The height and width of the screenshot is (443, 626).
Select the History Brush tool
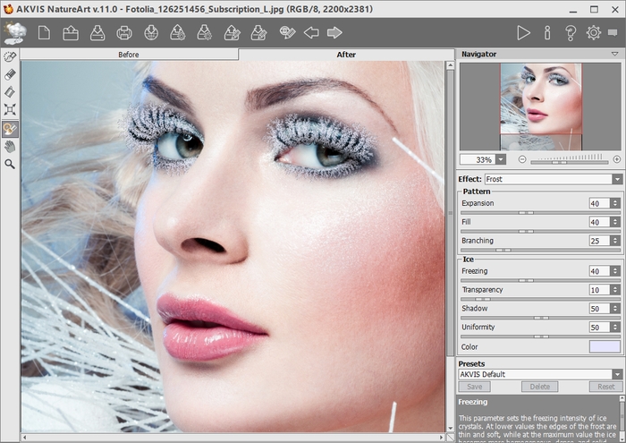pyautogui.click(x=10, y=129)
